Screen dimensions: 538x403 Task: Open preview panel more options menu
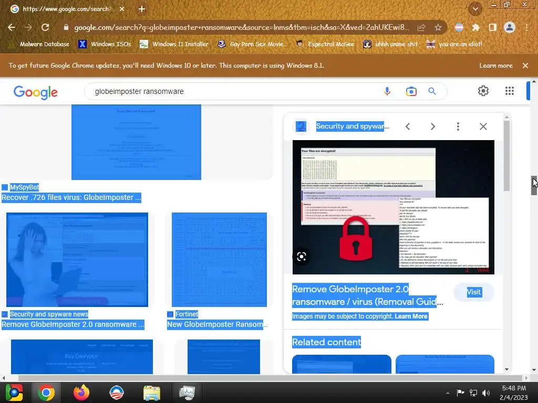pyautogui.click(x=458, y=126)
